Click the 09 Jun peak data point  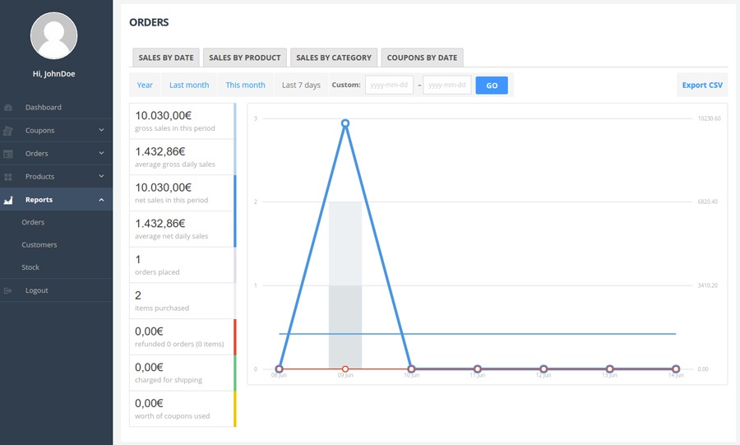pos(345,123)
